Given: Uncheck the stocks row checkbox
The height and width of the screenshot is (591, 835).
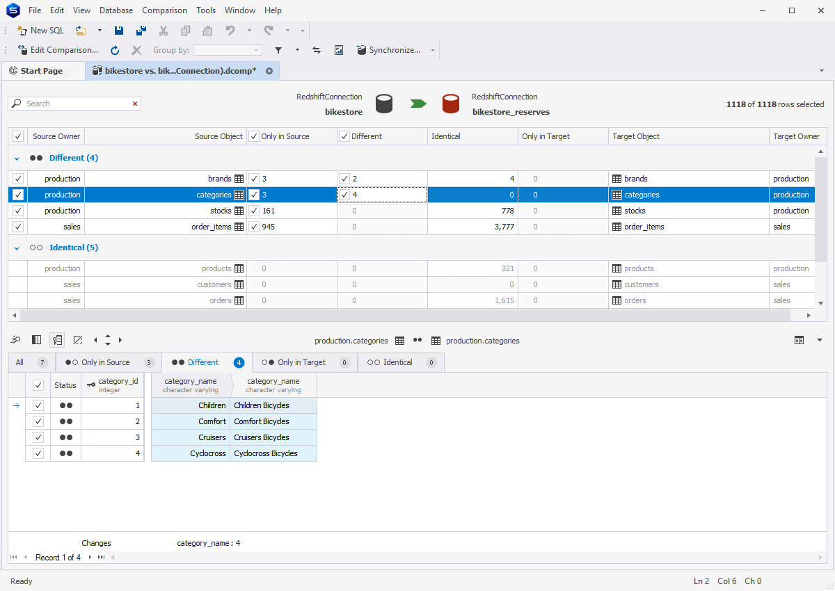Looking at the screenshot, I should [18, 211].
